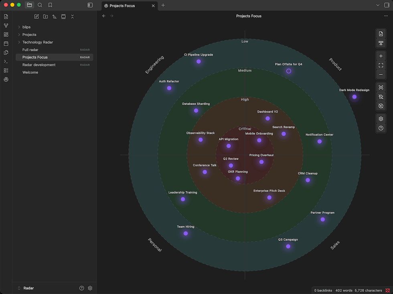The height and width of the screenshot is (294, 393).
Task: Open the canvas ribbon icon
Action: 6,34
